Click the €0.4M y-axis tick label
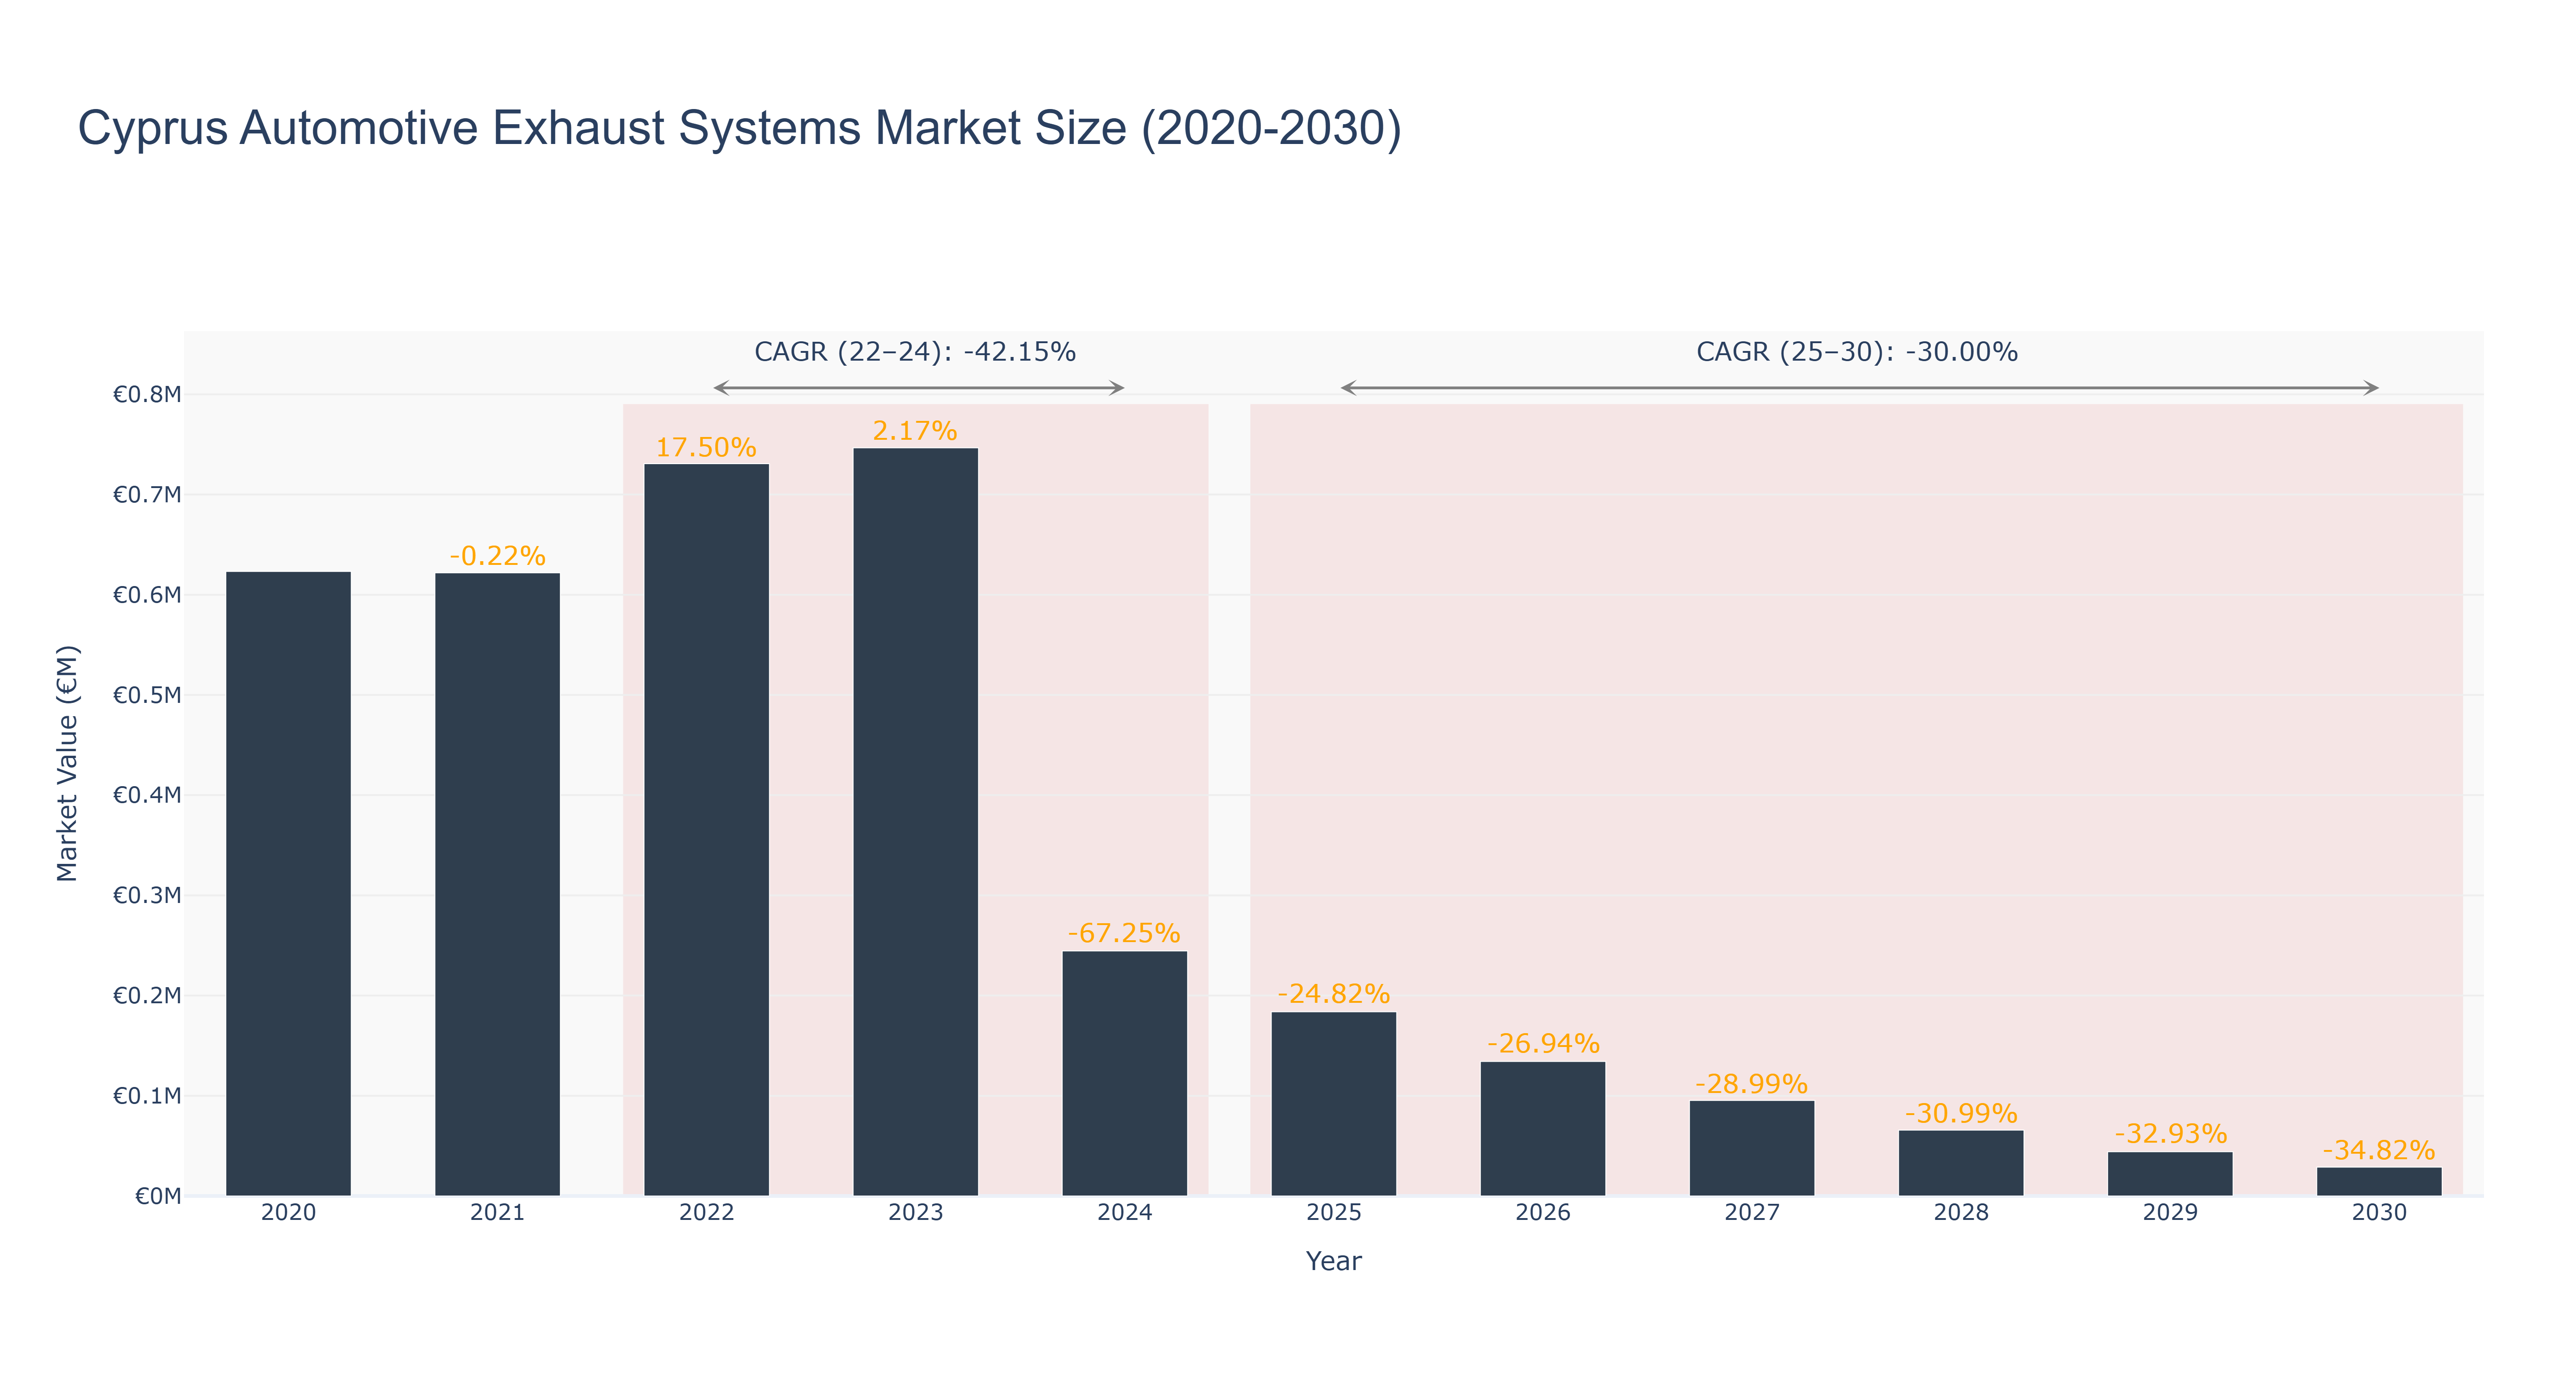 pyautogui.click(x=147, y=795)
